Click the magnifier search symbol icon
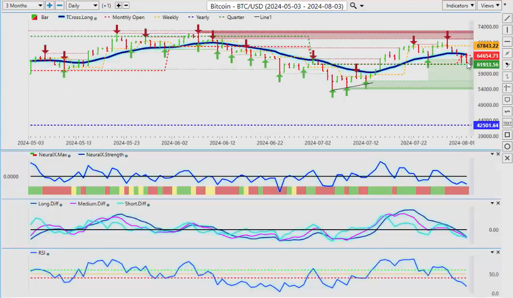 [x=353, y=6]
